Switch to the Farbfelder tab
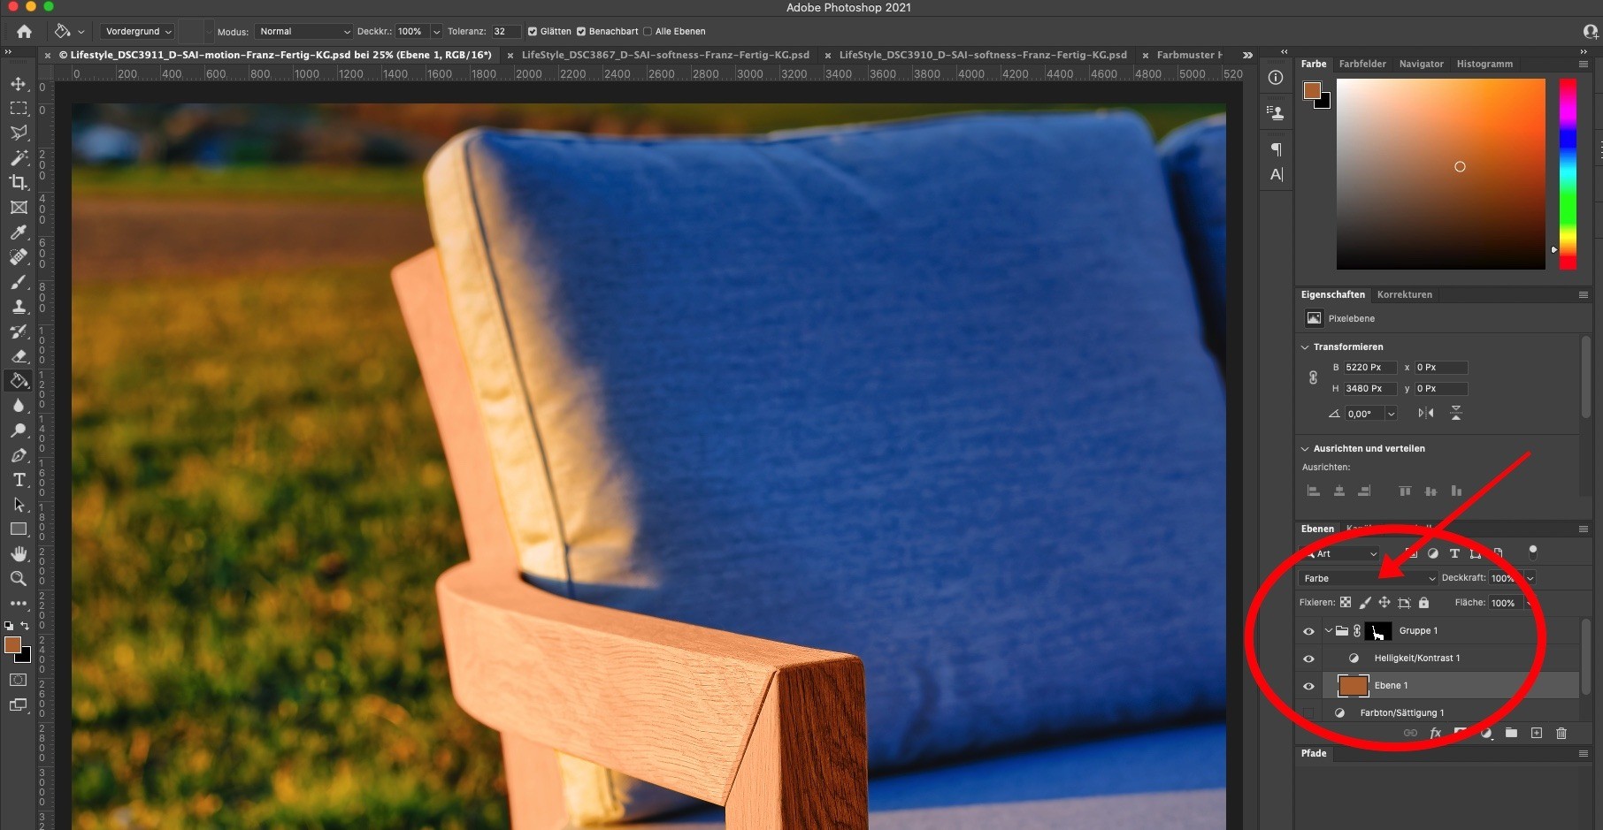The image size is (1603, 830). 1361,64
